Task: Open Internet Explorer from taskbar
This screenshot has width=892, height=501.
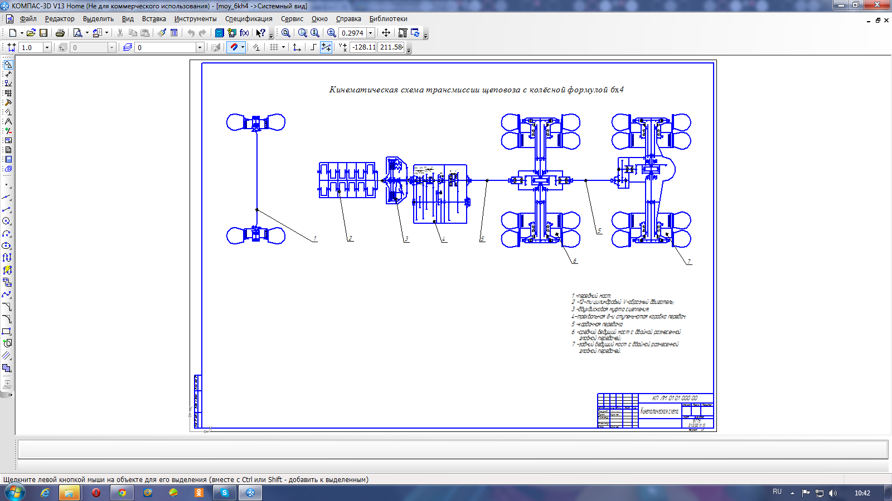Action: coord(45,493)
